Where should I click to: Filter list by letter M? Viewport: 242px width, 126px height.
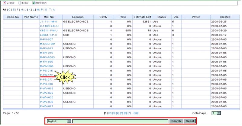37,10
